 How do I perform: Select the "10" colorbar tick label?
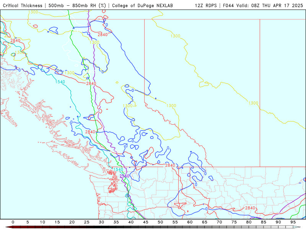(x=42, y=222)
